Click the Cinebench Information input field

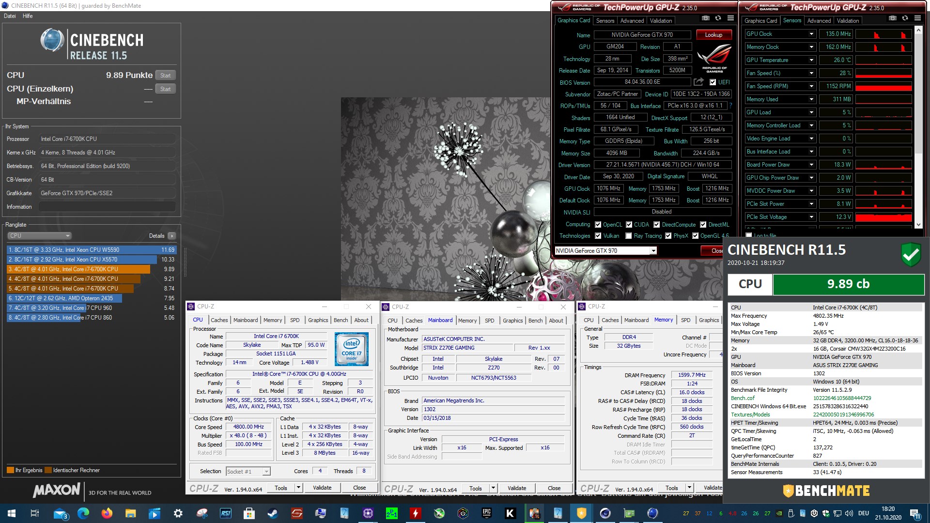107,207
